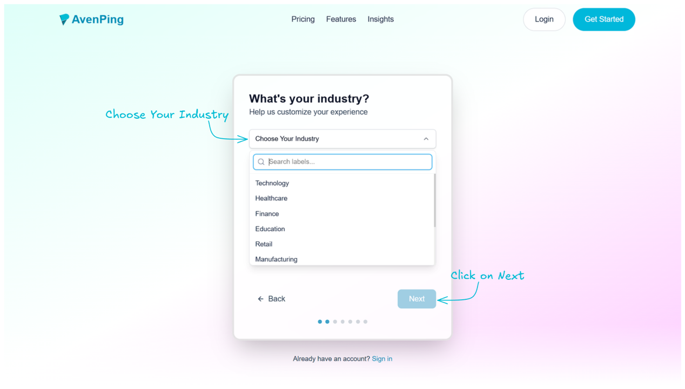Click the back arrow icon next to Back
This screenshot has height=389, width=685.
coord(261,298)
